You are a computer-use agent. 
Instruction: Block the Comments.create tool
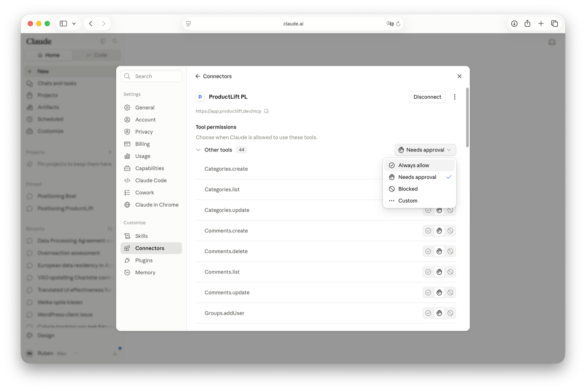(450, 231)
